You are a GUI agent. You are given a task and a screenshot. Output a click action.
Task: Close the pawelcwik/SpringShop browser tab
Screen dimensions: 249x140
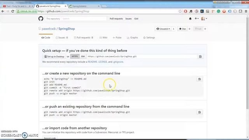(65, 6)
